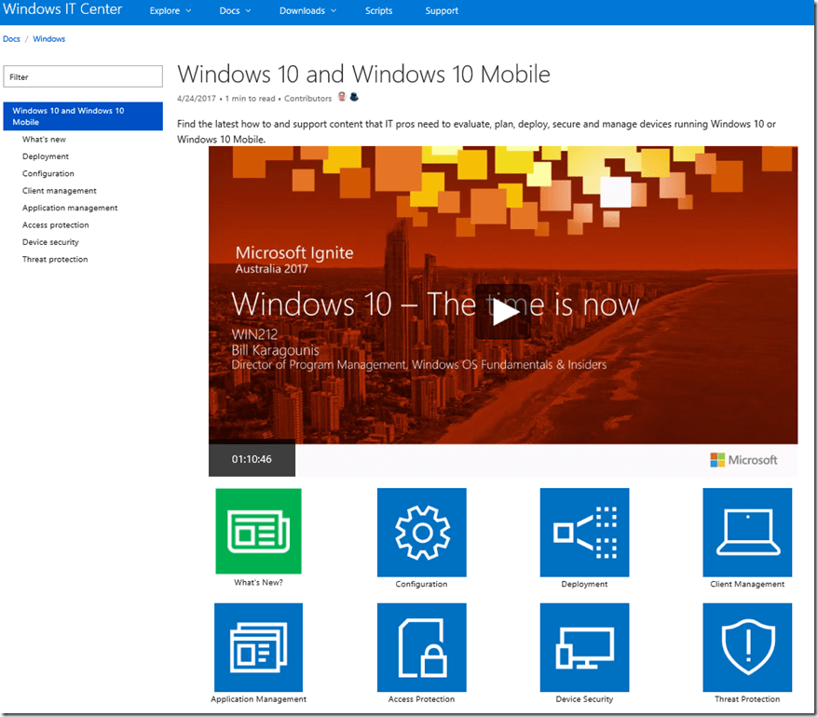Click the first contributor avatar icon
Viewport: 818px width, 717px height.
(342, 98)
